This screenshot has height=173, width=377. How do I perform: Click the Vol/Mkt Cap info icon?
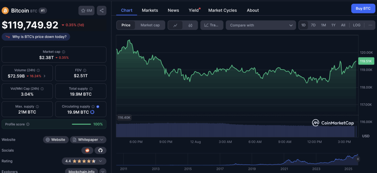tap(42, 89)
